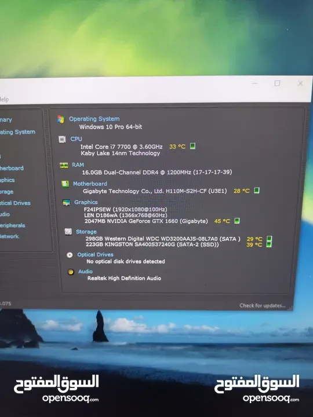Click Kaby Lake 14nm Technology text
Image resolution: width=313 pixels, height=417 pixels.
click(121, 153)
